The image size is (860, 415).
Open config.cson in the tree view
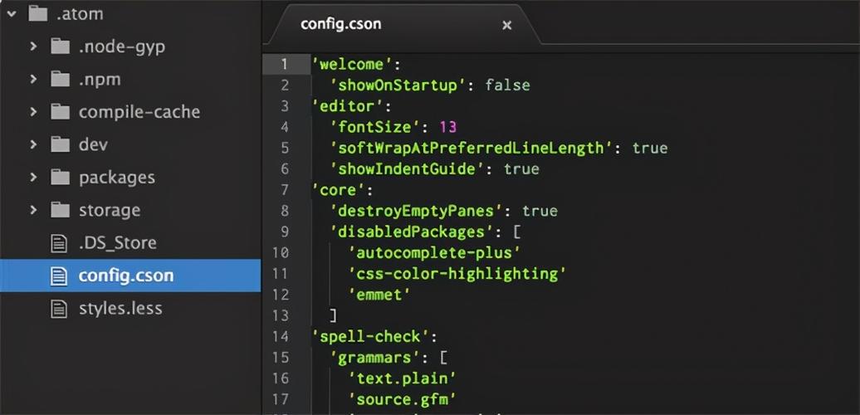[x=126, y=276]
